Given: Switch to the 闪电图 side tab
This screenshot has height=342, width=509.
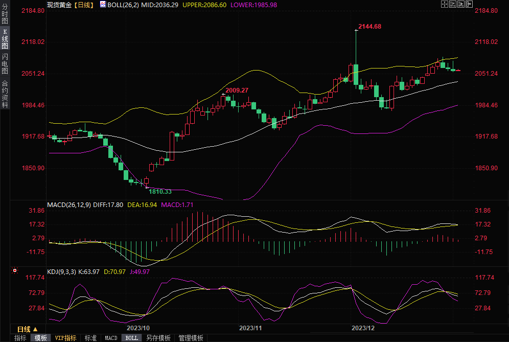Looking at the screenshot, I should tap(5, 63).
